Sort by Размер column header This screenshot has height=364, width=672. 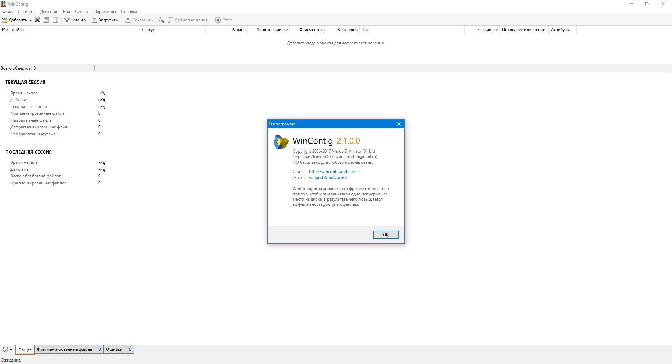227,30
